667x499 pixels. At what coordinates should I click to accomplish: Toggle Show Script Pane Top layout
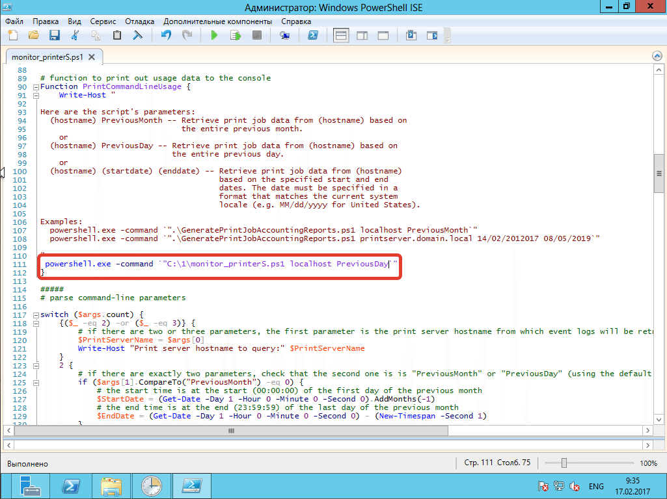click(x=341, y=35)
